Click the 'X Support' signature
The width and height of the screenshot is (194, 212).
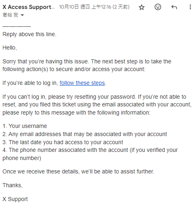click(15, 199)
